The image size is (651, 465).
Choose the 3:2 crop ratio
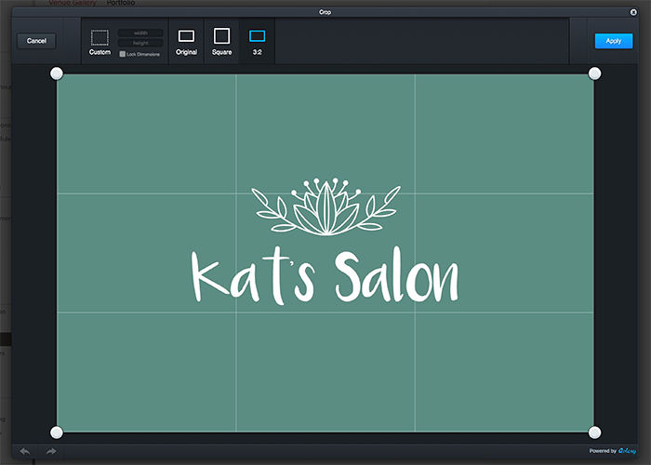(x=257, y=42)
